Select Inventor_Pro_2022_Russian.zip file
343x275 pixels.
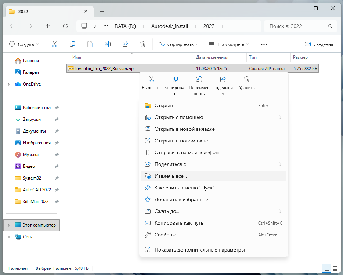tap(192, 69)
